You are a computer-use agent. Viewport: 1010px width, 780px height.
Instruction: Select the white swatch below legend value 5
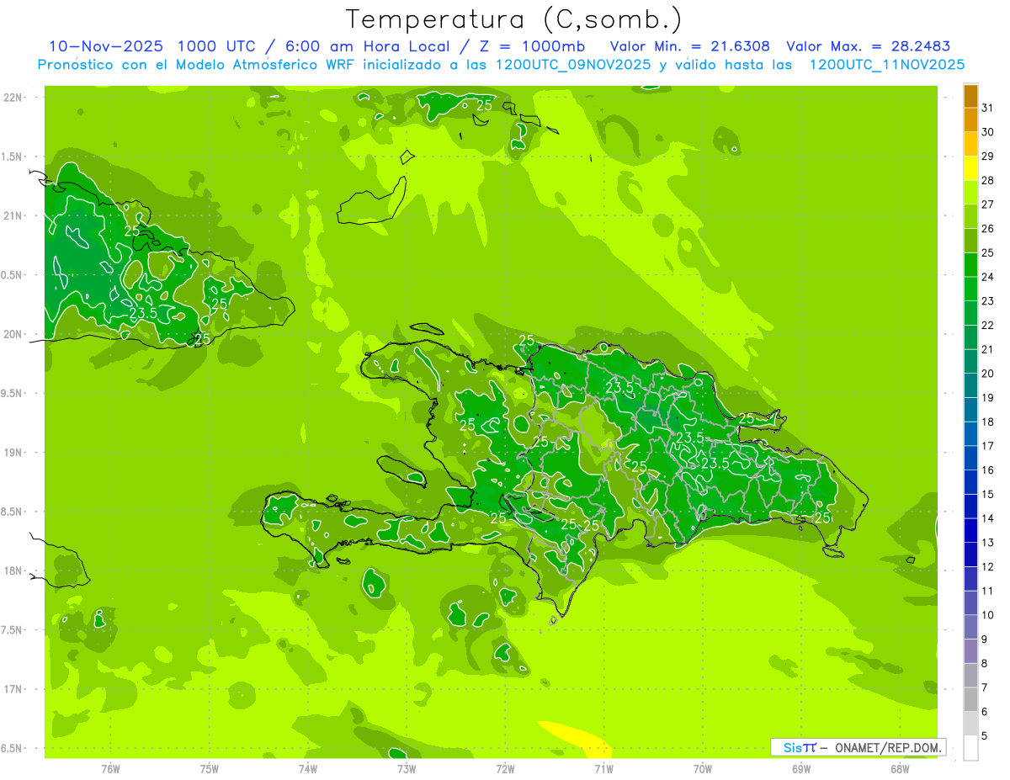(970, 748)
